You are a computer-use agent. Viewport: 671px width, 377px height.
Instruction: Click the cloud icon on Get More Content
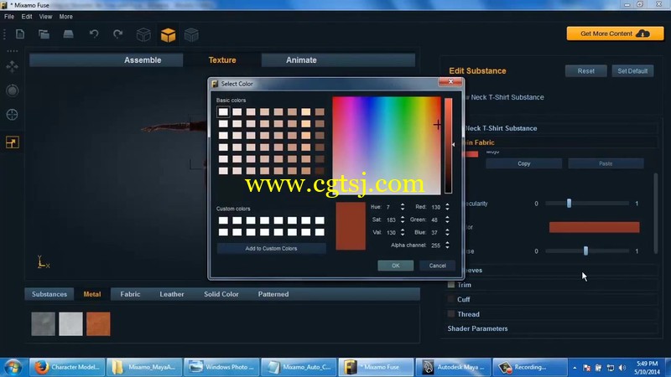(642, 34)
